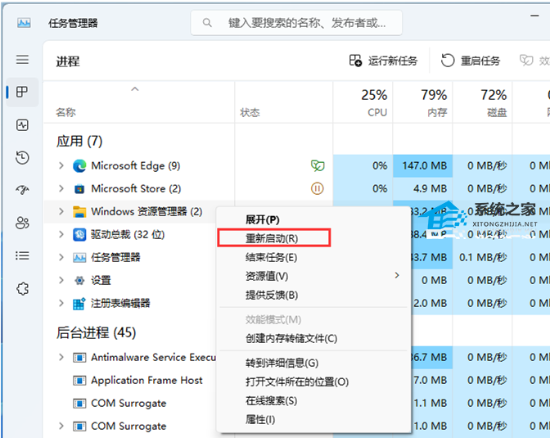Expand the 设置 process group

[x=61, y=281]
